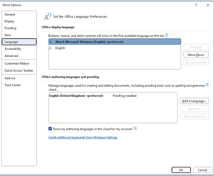Click the Office Language Preferences icon
This screenshot has height=176, width=214.
coord(48,16)
